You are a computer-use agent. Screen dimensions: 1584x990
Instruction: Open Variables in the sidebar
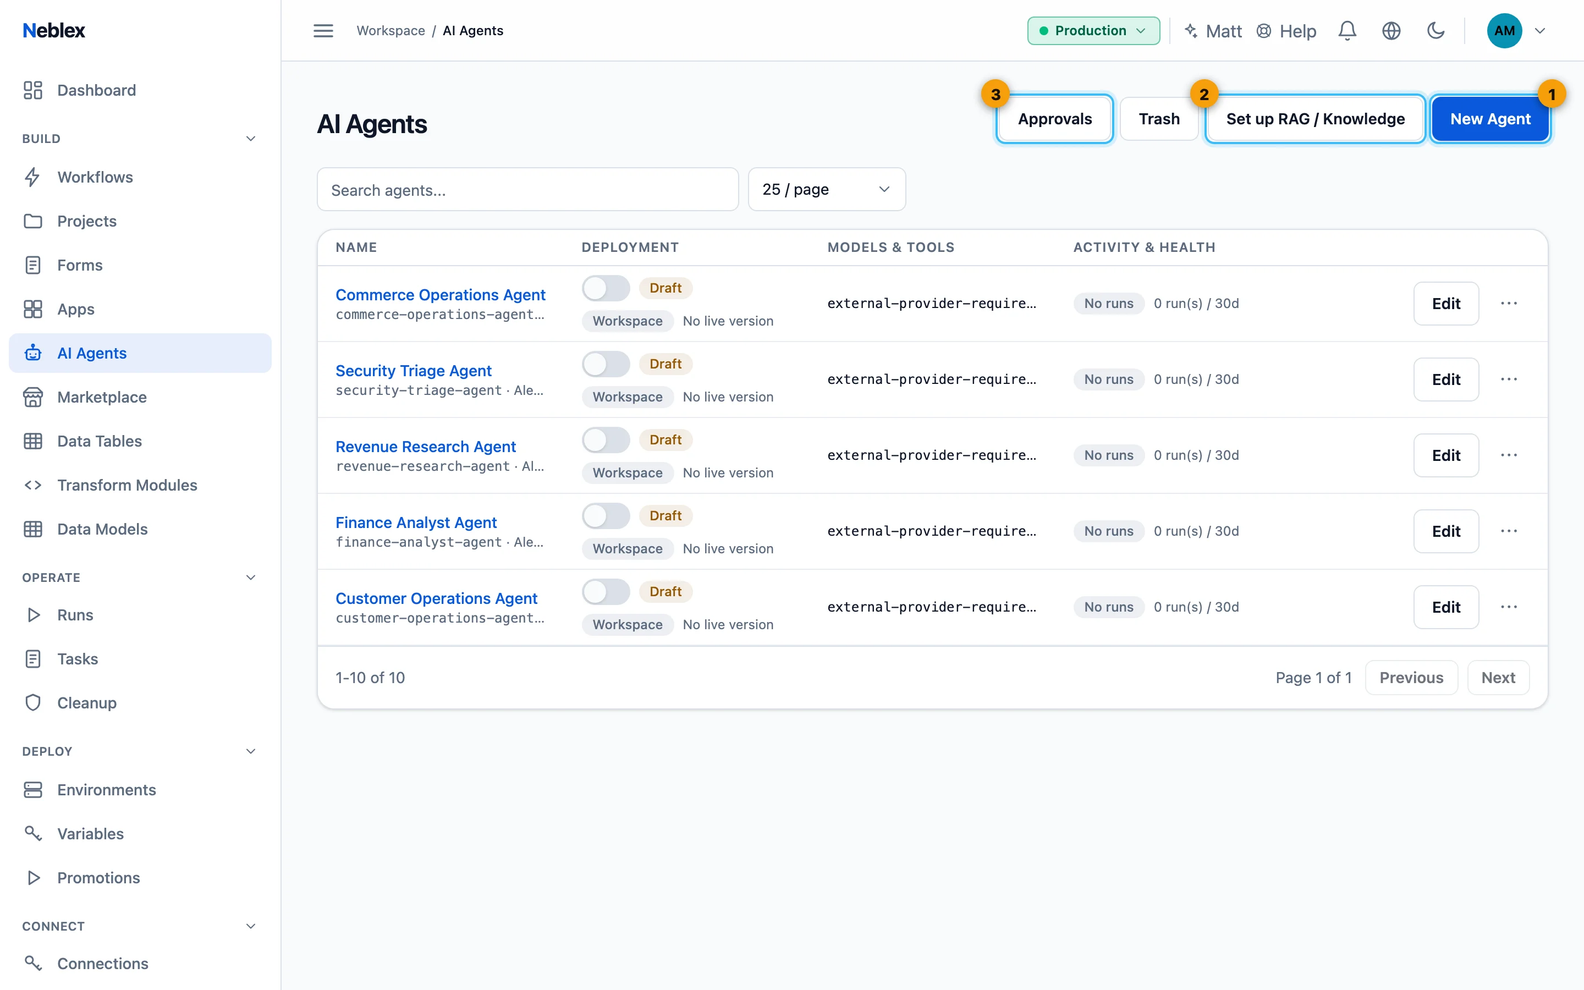coord(140,833)
